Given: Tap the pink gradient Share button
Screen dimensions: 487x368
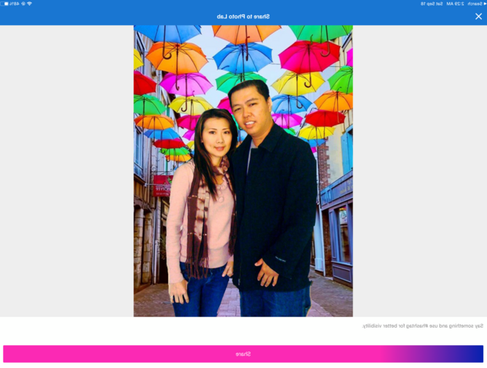Looking at the screenshot, I should click(243, 354).
